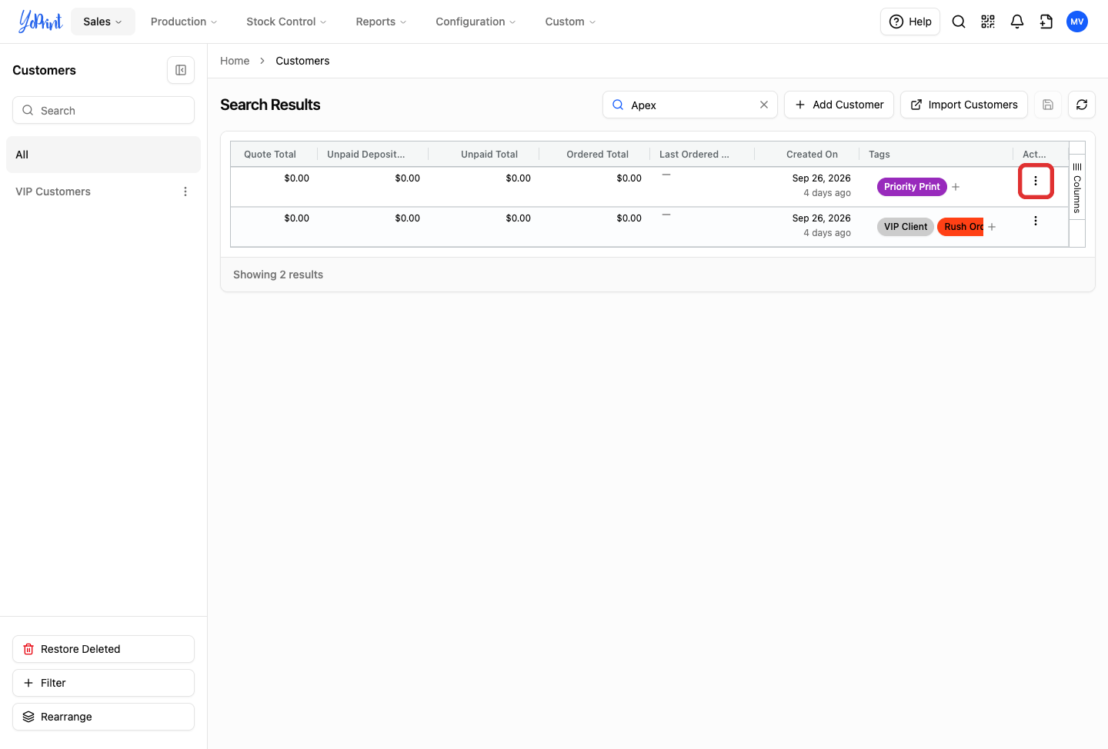Click the VIP Client tag
This screenshot has width=1108, height=749.
pyautogui.click(x=906, y=227)
